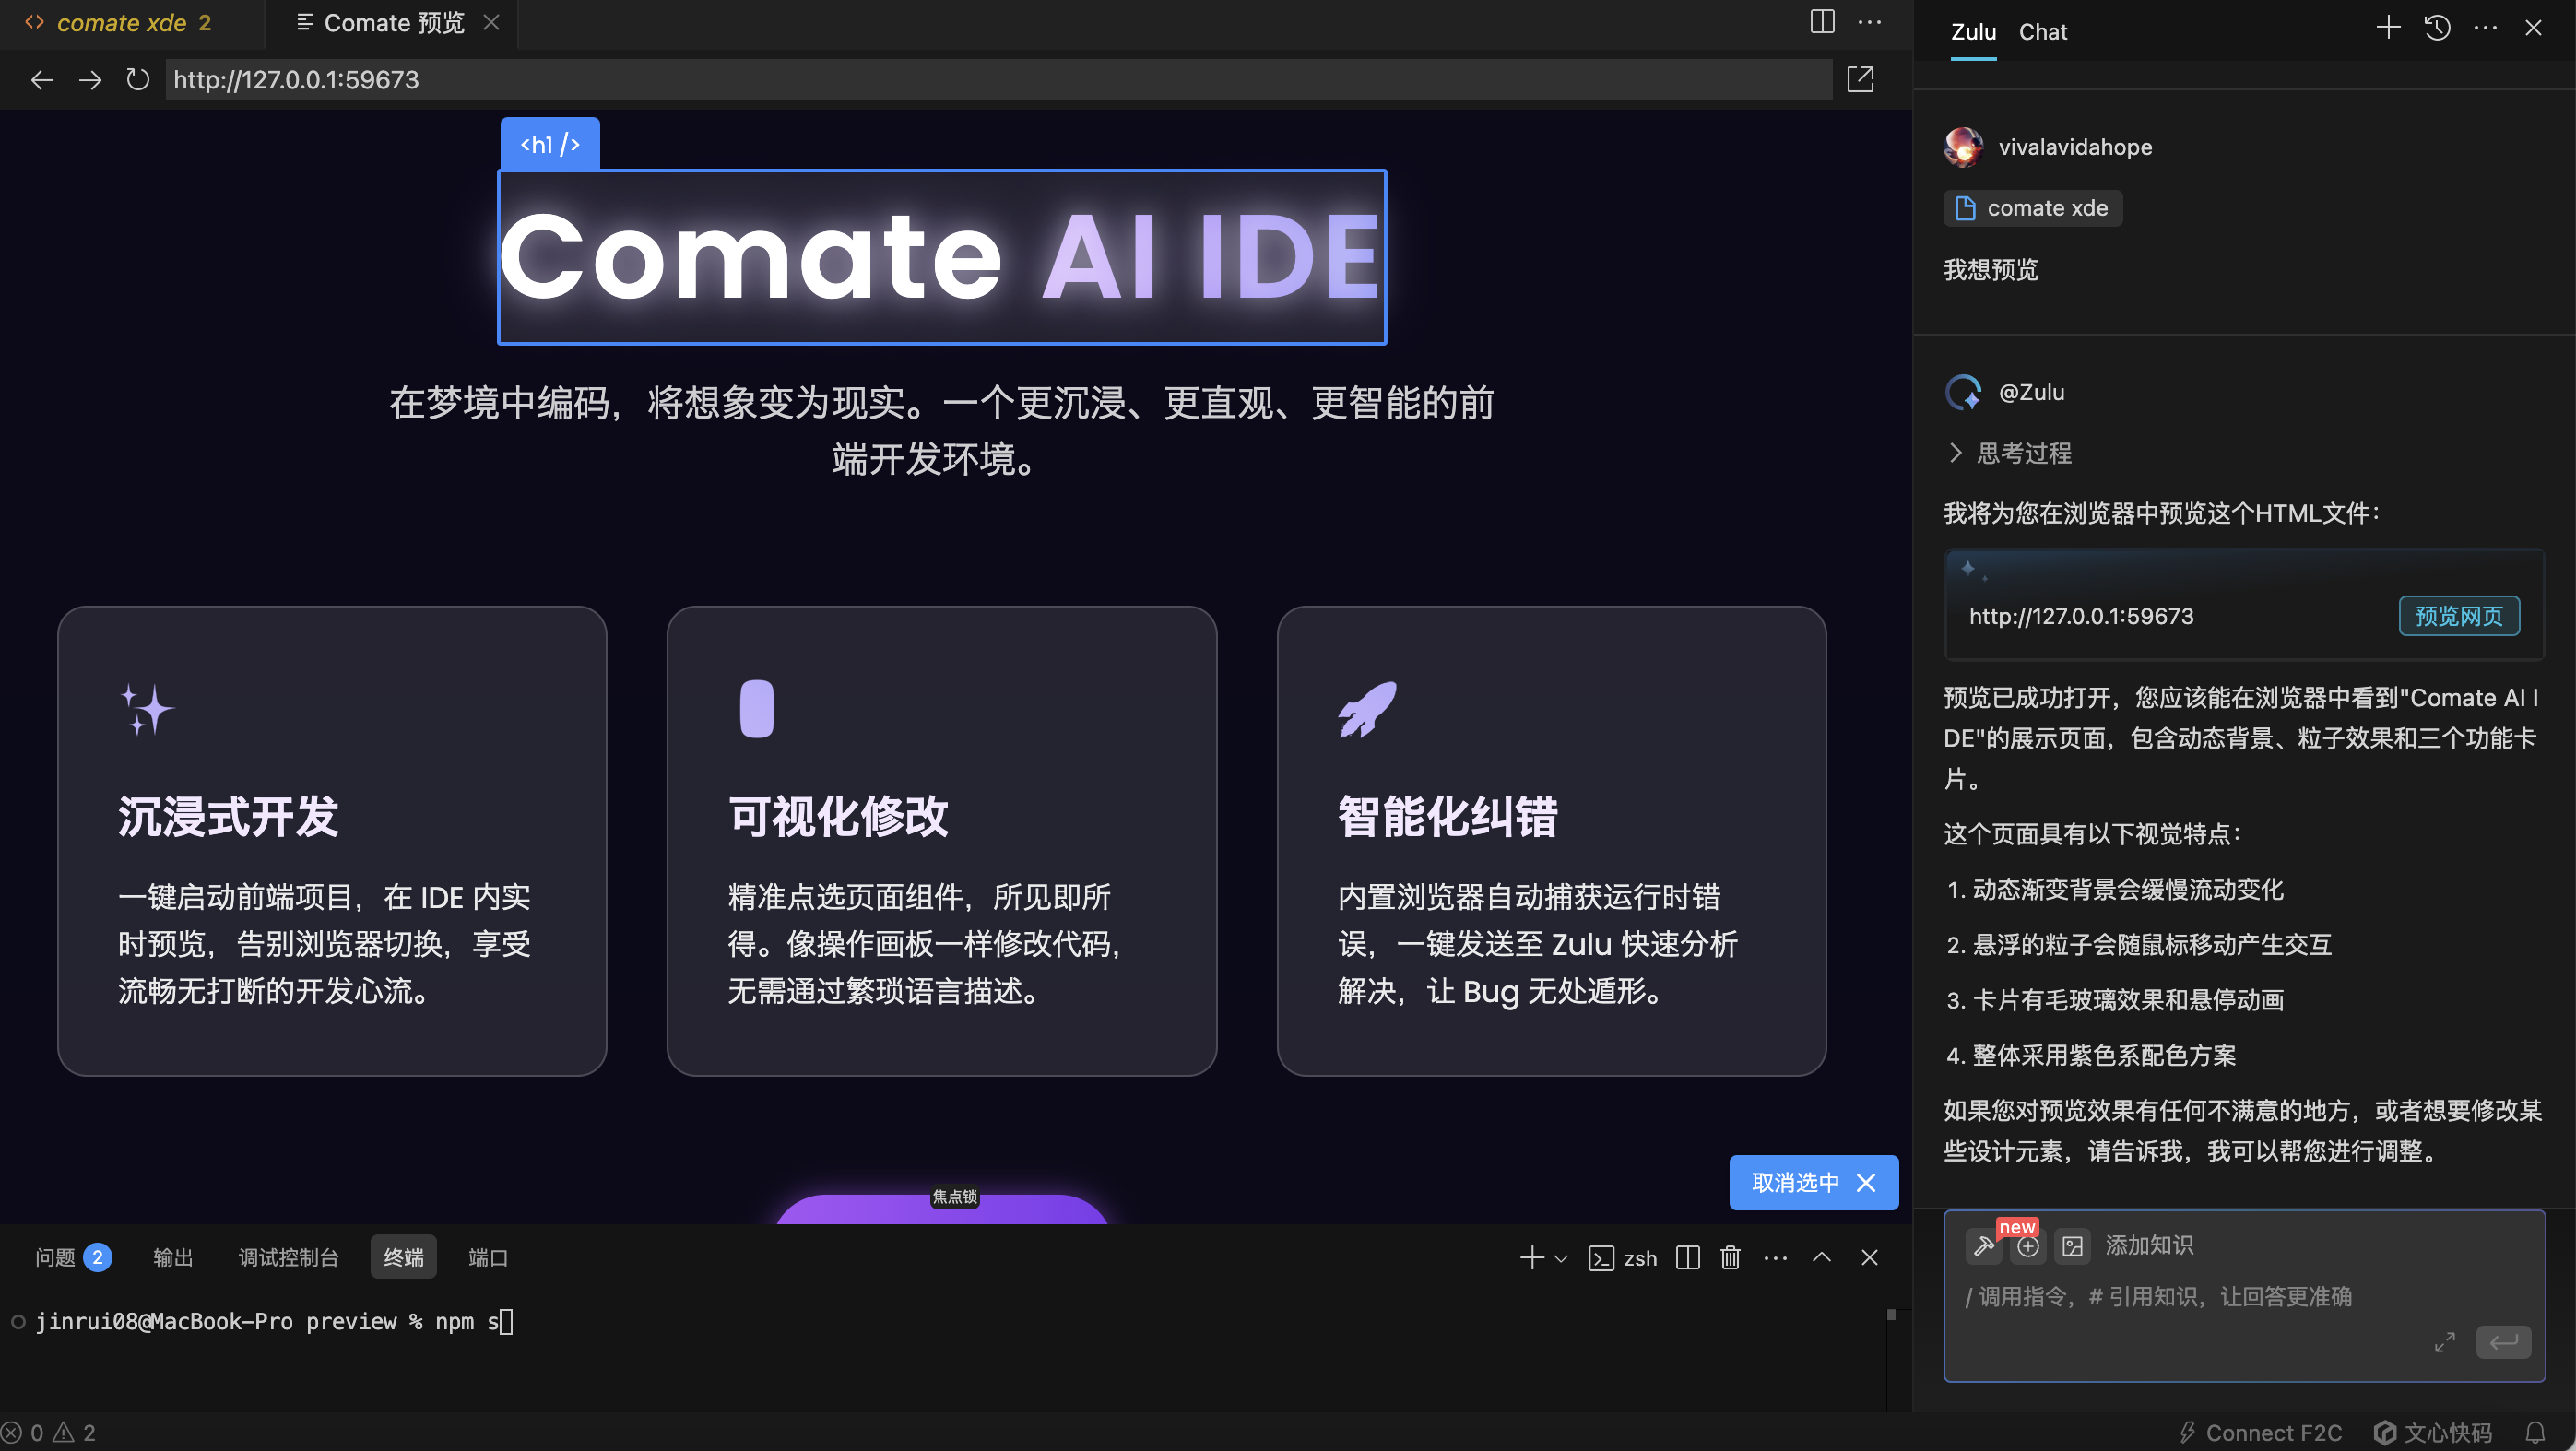Open the 输出 panel tab

pos(173,1257)
